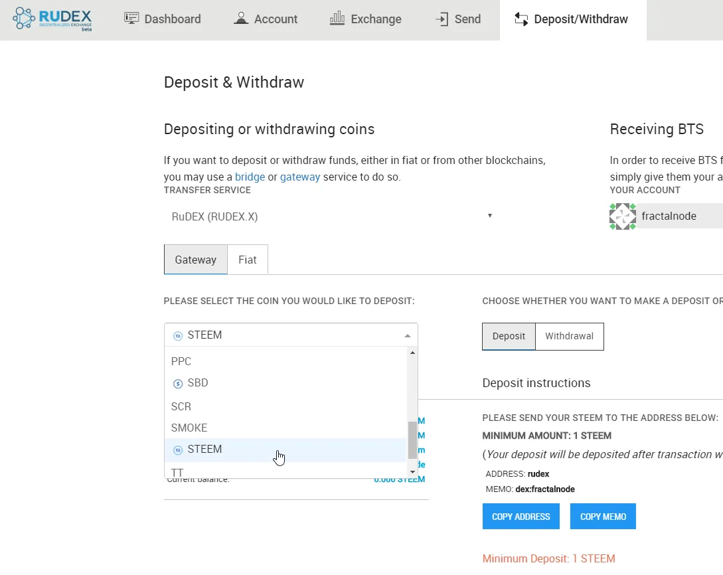Click the YOUR ACCOUNT label

645,190
